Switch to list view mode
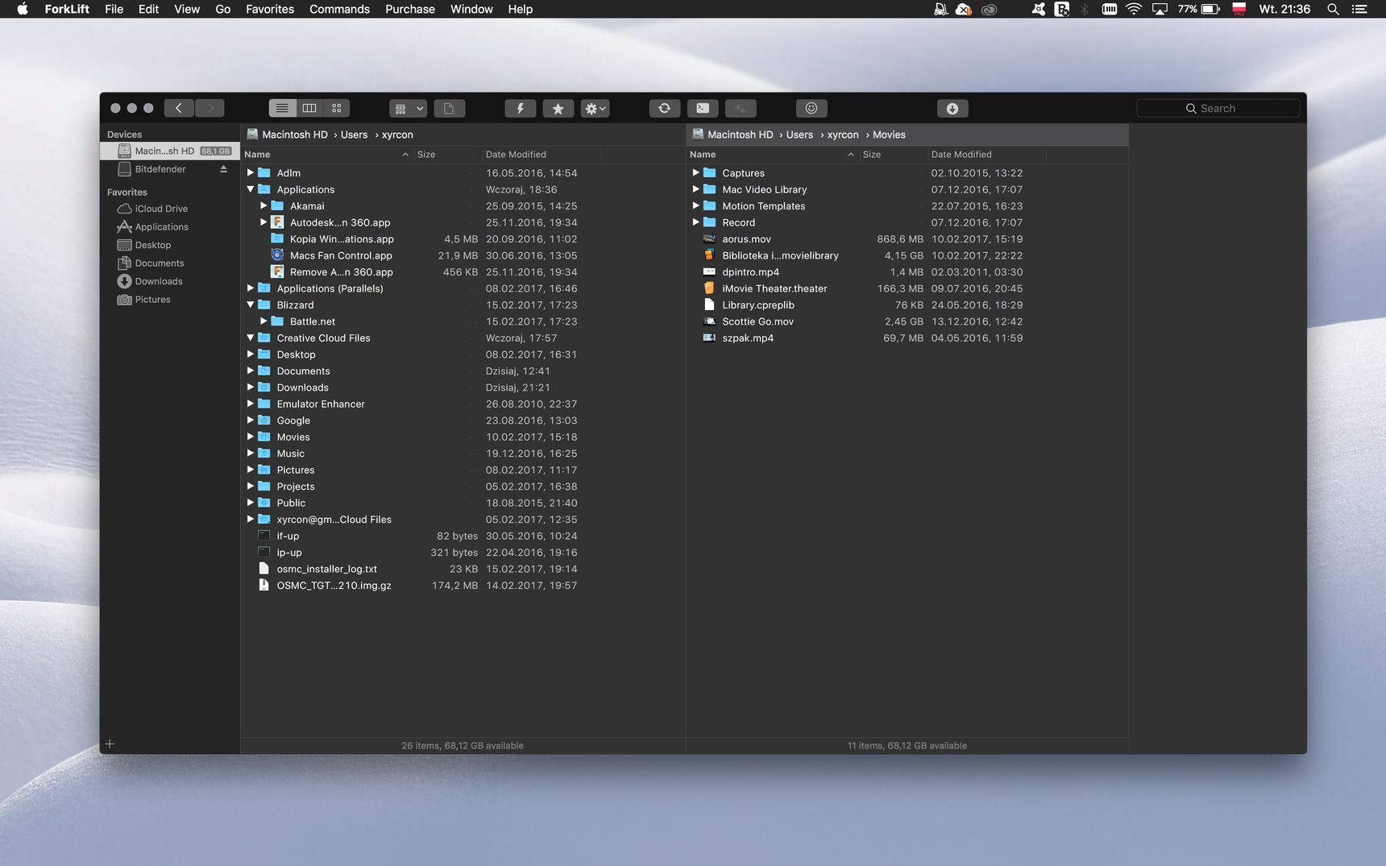Viewport: 1386px width, 866px height. 282,108
